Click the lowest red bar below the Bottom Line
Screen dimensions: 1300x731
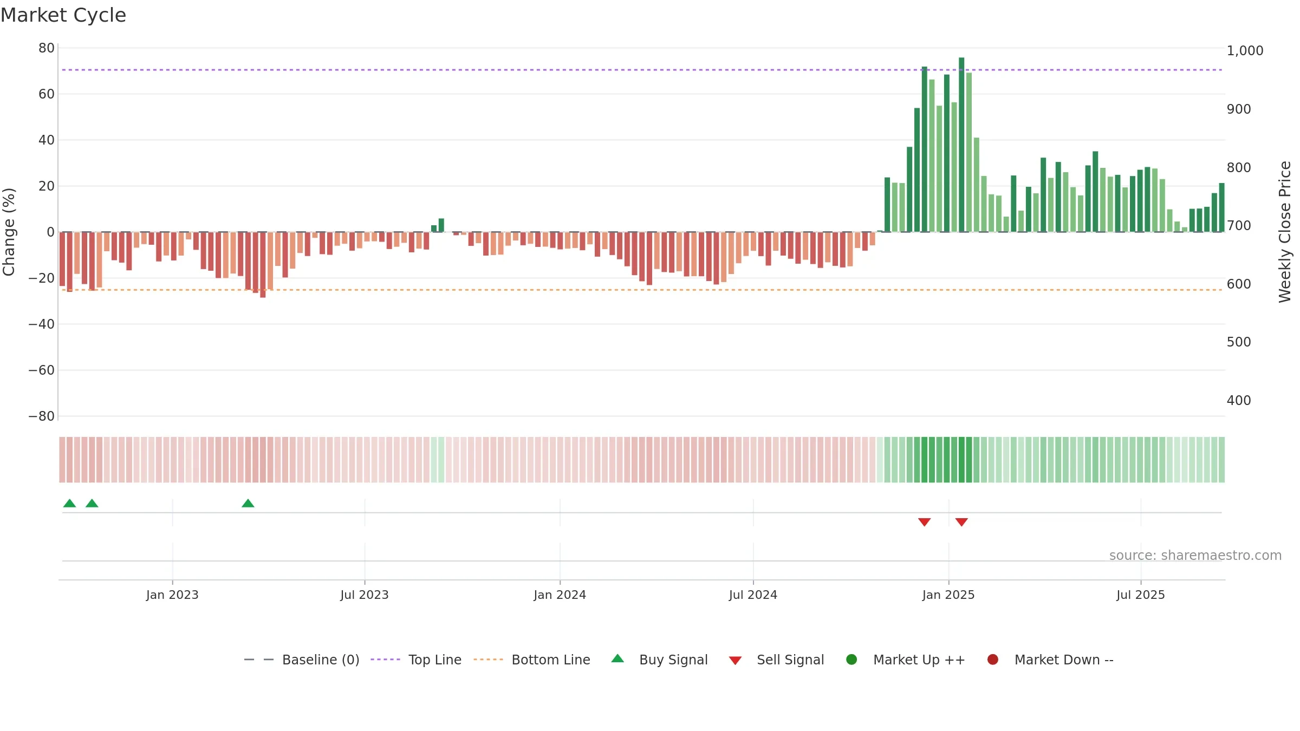(263, 265)
